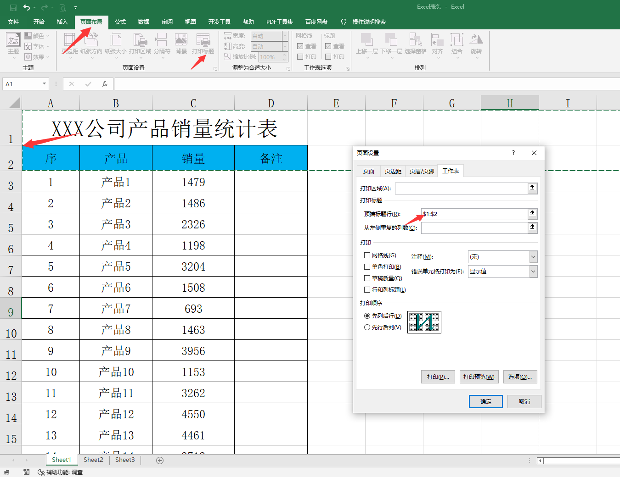Click the 确定 button
Screen dimensions: 620x477
click(486, 401)
